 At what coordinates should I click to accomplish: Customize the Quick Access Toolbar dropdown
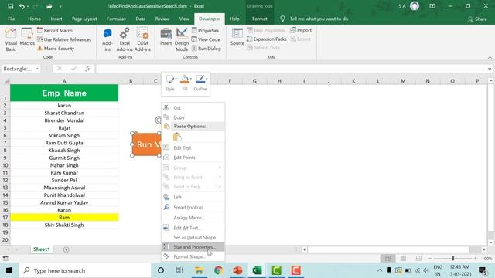(x=60, y=6)
